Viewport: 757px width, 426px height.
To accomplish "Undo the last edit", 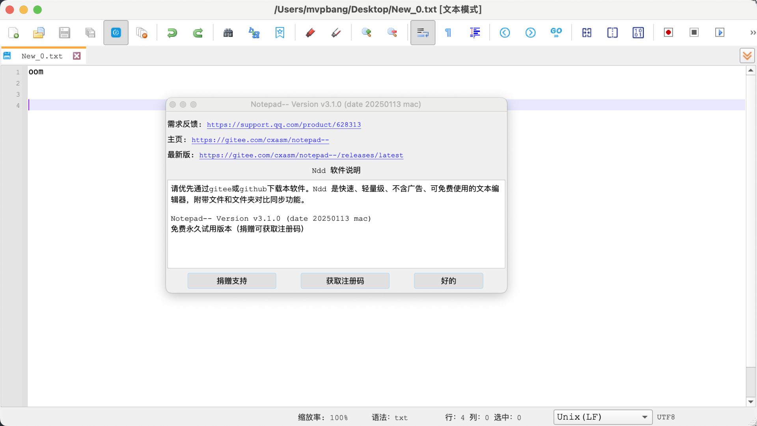I will 172,33.
